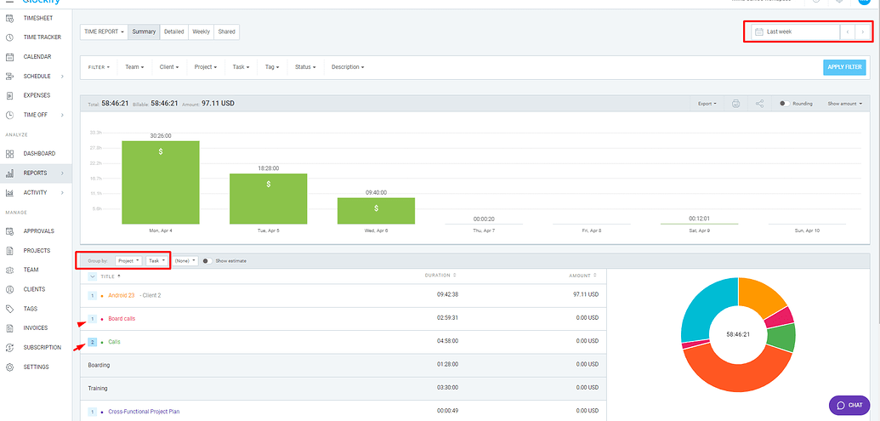
Task: Toggle the Rounding switch
Action: tap(785, 104)
